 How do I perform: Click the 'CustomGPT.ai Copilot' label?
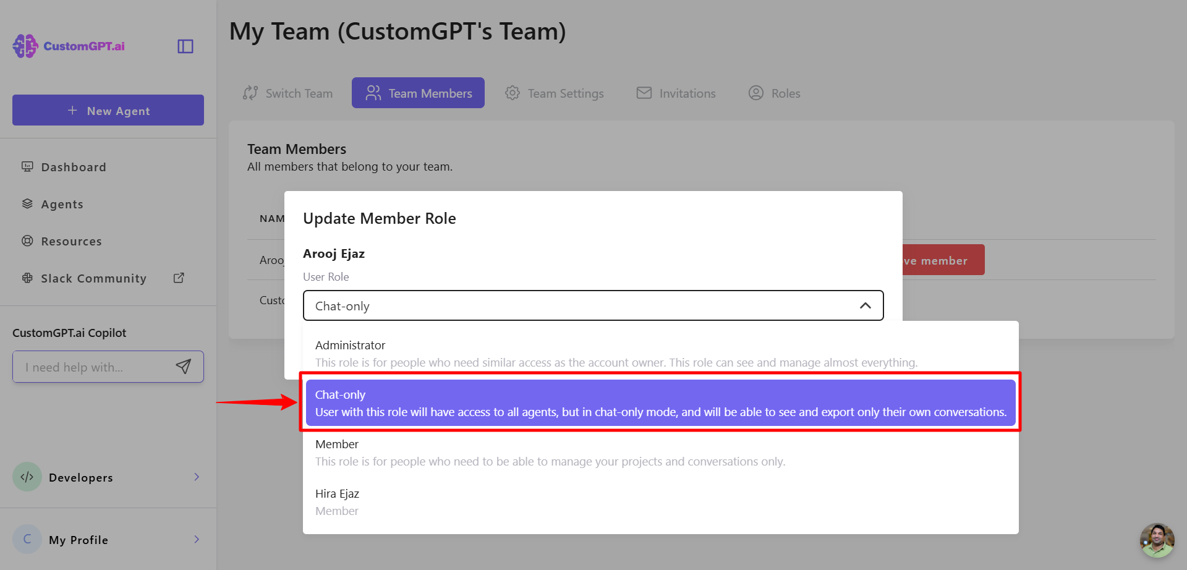point(69,333)
